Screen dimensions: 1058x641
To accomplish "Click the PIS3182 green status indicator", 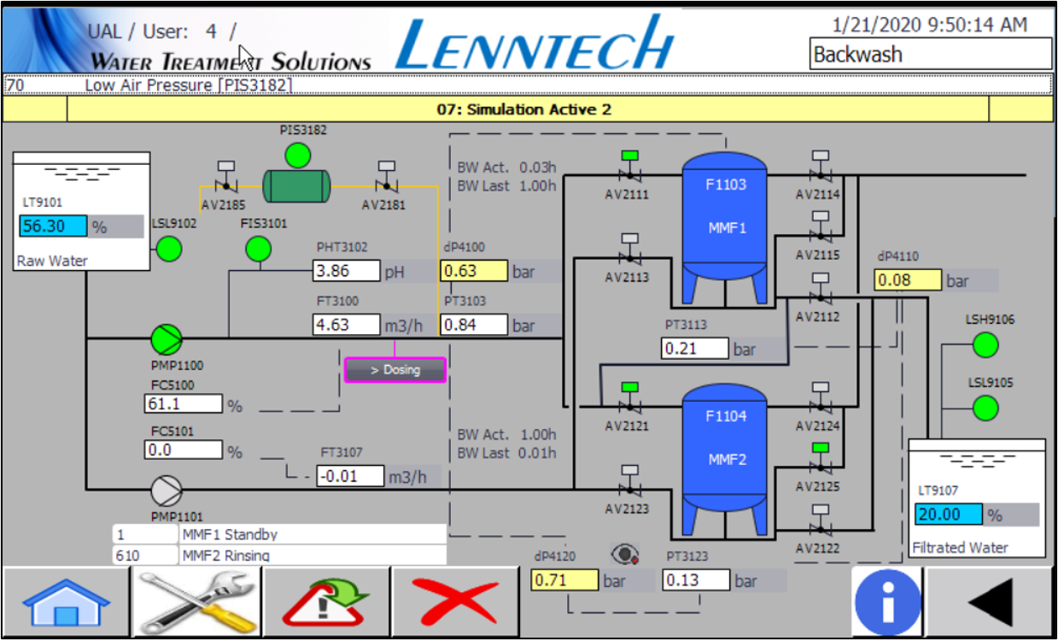I will coord(297,155).
